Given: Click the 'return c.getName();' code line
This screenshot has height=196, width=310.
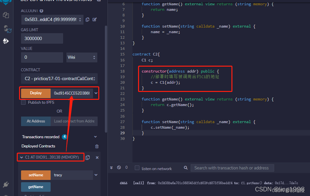Looking at the screenshot, I should coord(172,105).
